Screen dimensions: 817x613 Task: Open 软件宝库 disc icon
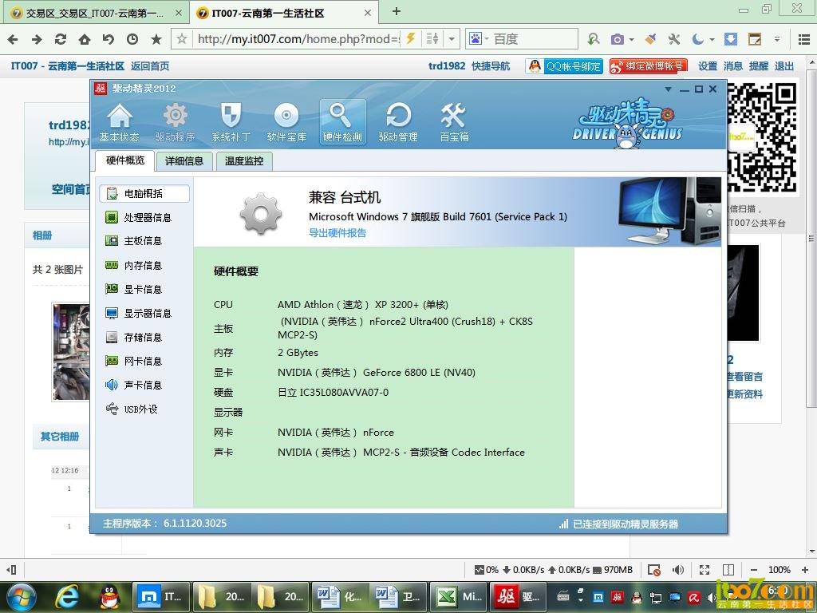click(x=286, y=122)
